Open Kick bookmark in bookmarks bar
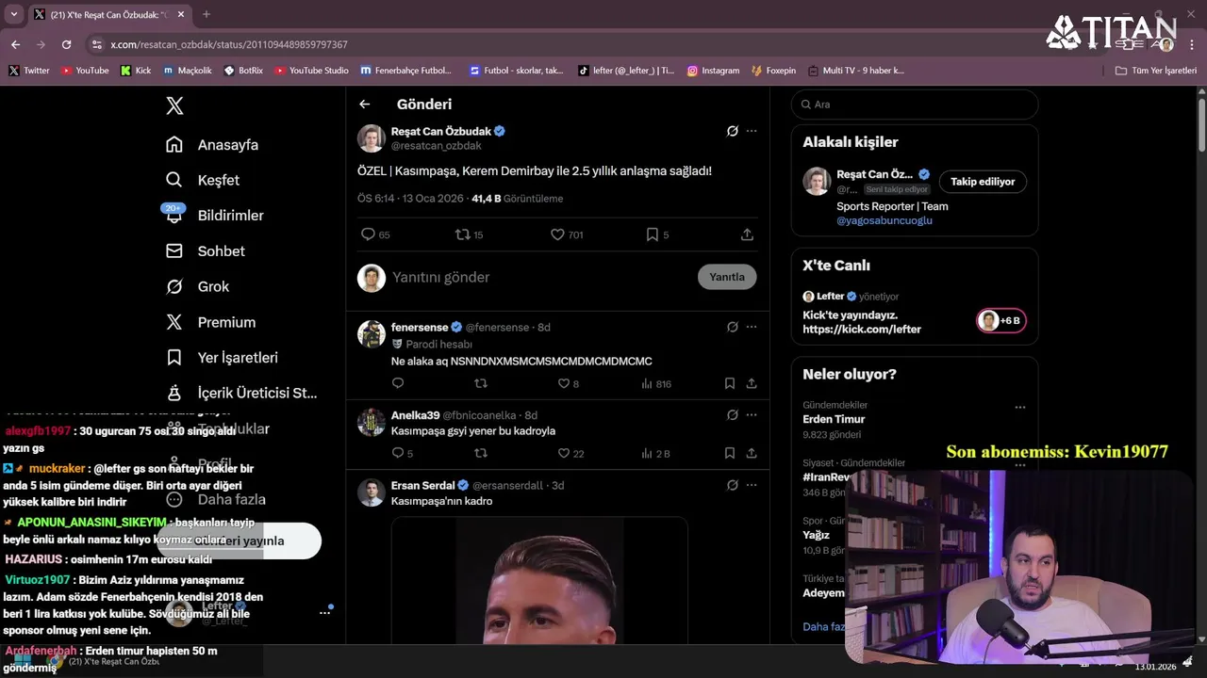Viewport: 1207px width, 678px height. click(136, 71)
